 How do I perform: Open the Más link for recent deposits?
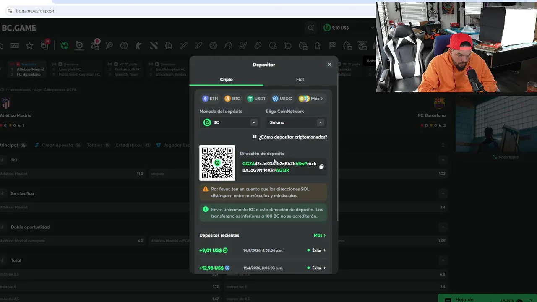coord(320,235)
